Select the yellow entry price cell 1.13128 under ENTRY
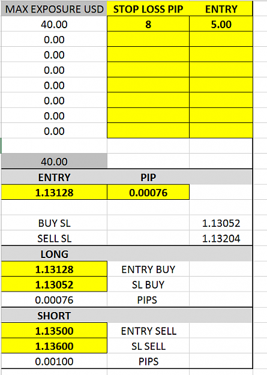 (54, 192)
